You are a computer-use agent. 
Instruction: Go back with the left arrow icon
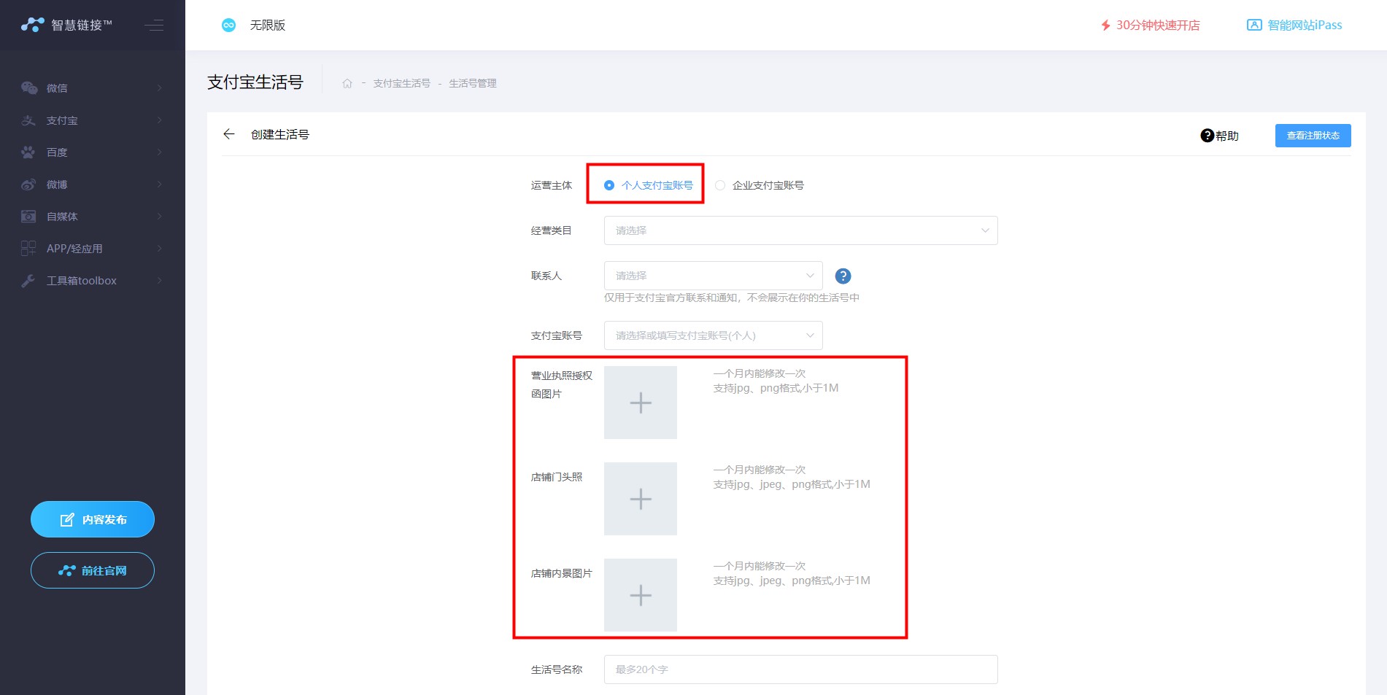[x=229, y=134]
